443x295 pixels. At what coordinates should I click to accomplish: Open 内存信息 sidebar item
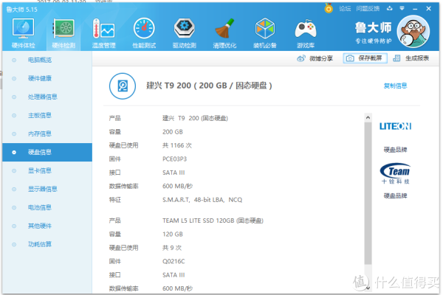[47, 133]
